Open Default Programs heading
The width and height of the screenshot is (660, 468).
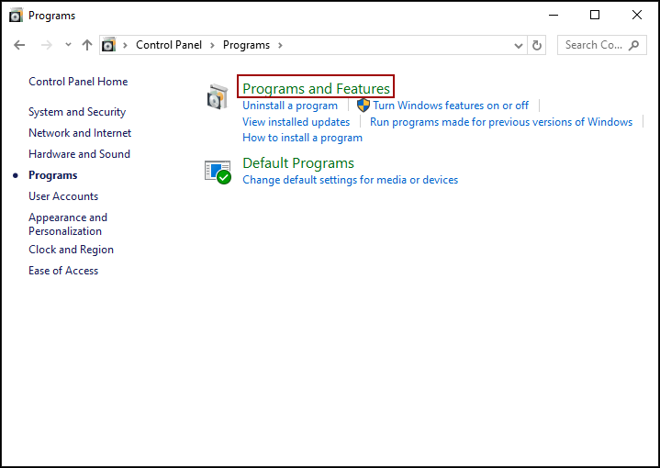point(298,162)
